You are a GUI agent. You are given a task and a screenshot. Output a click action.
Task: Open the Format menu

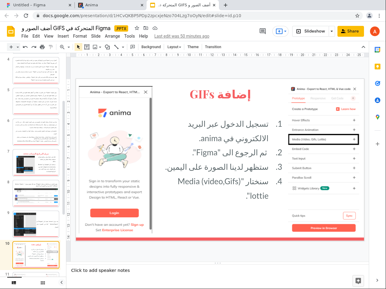(x=80, y=36)
